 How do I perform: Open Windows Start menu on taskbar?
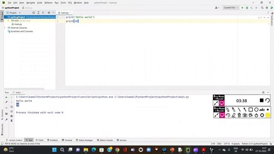pos(54,150)
